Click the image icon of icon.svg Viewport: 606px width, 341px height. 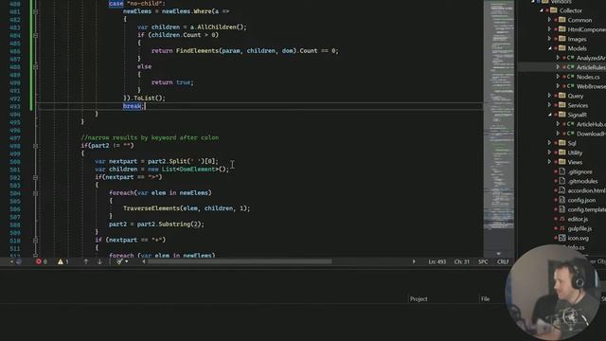pos(561,238)
